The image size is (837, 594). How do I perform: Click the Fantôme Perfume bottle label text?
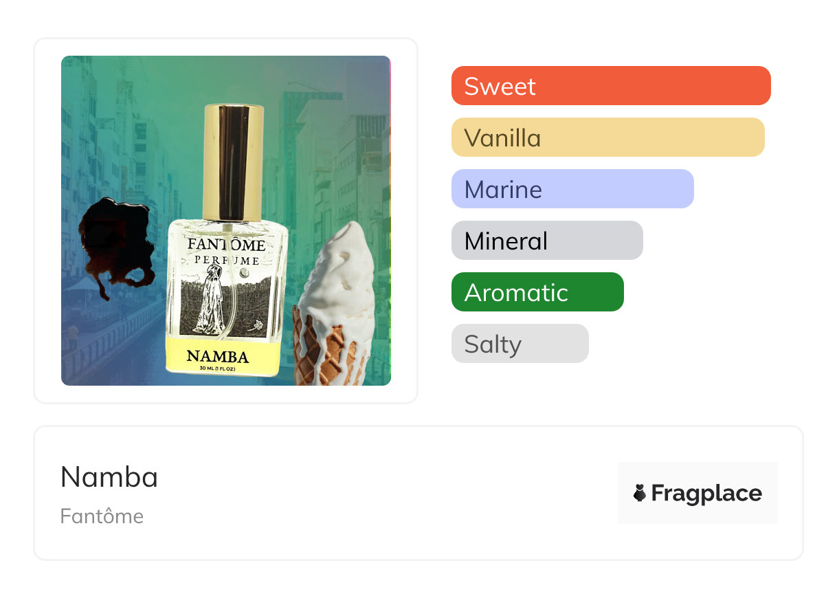point(227,251)
